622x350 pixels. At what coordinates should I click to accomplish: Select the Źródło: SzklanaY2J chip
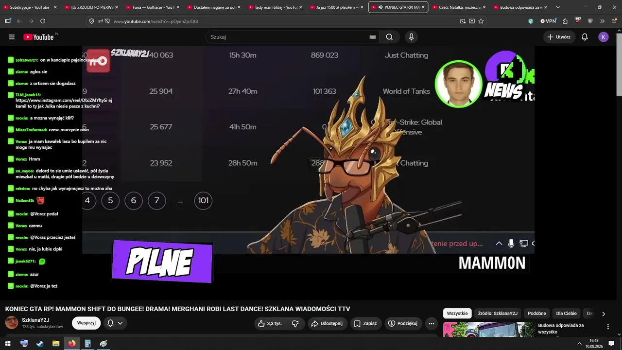498,314
